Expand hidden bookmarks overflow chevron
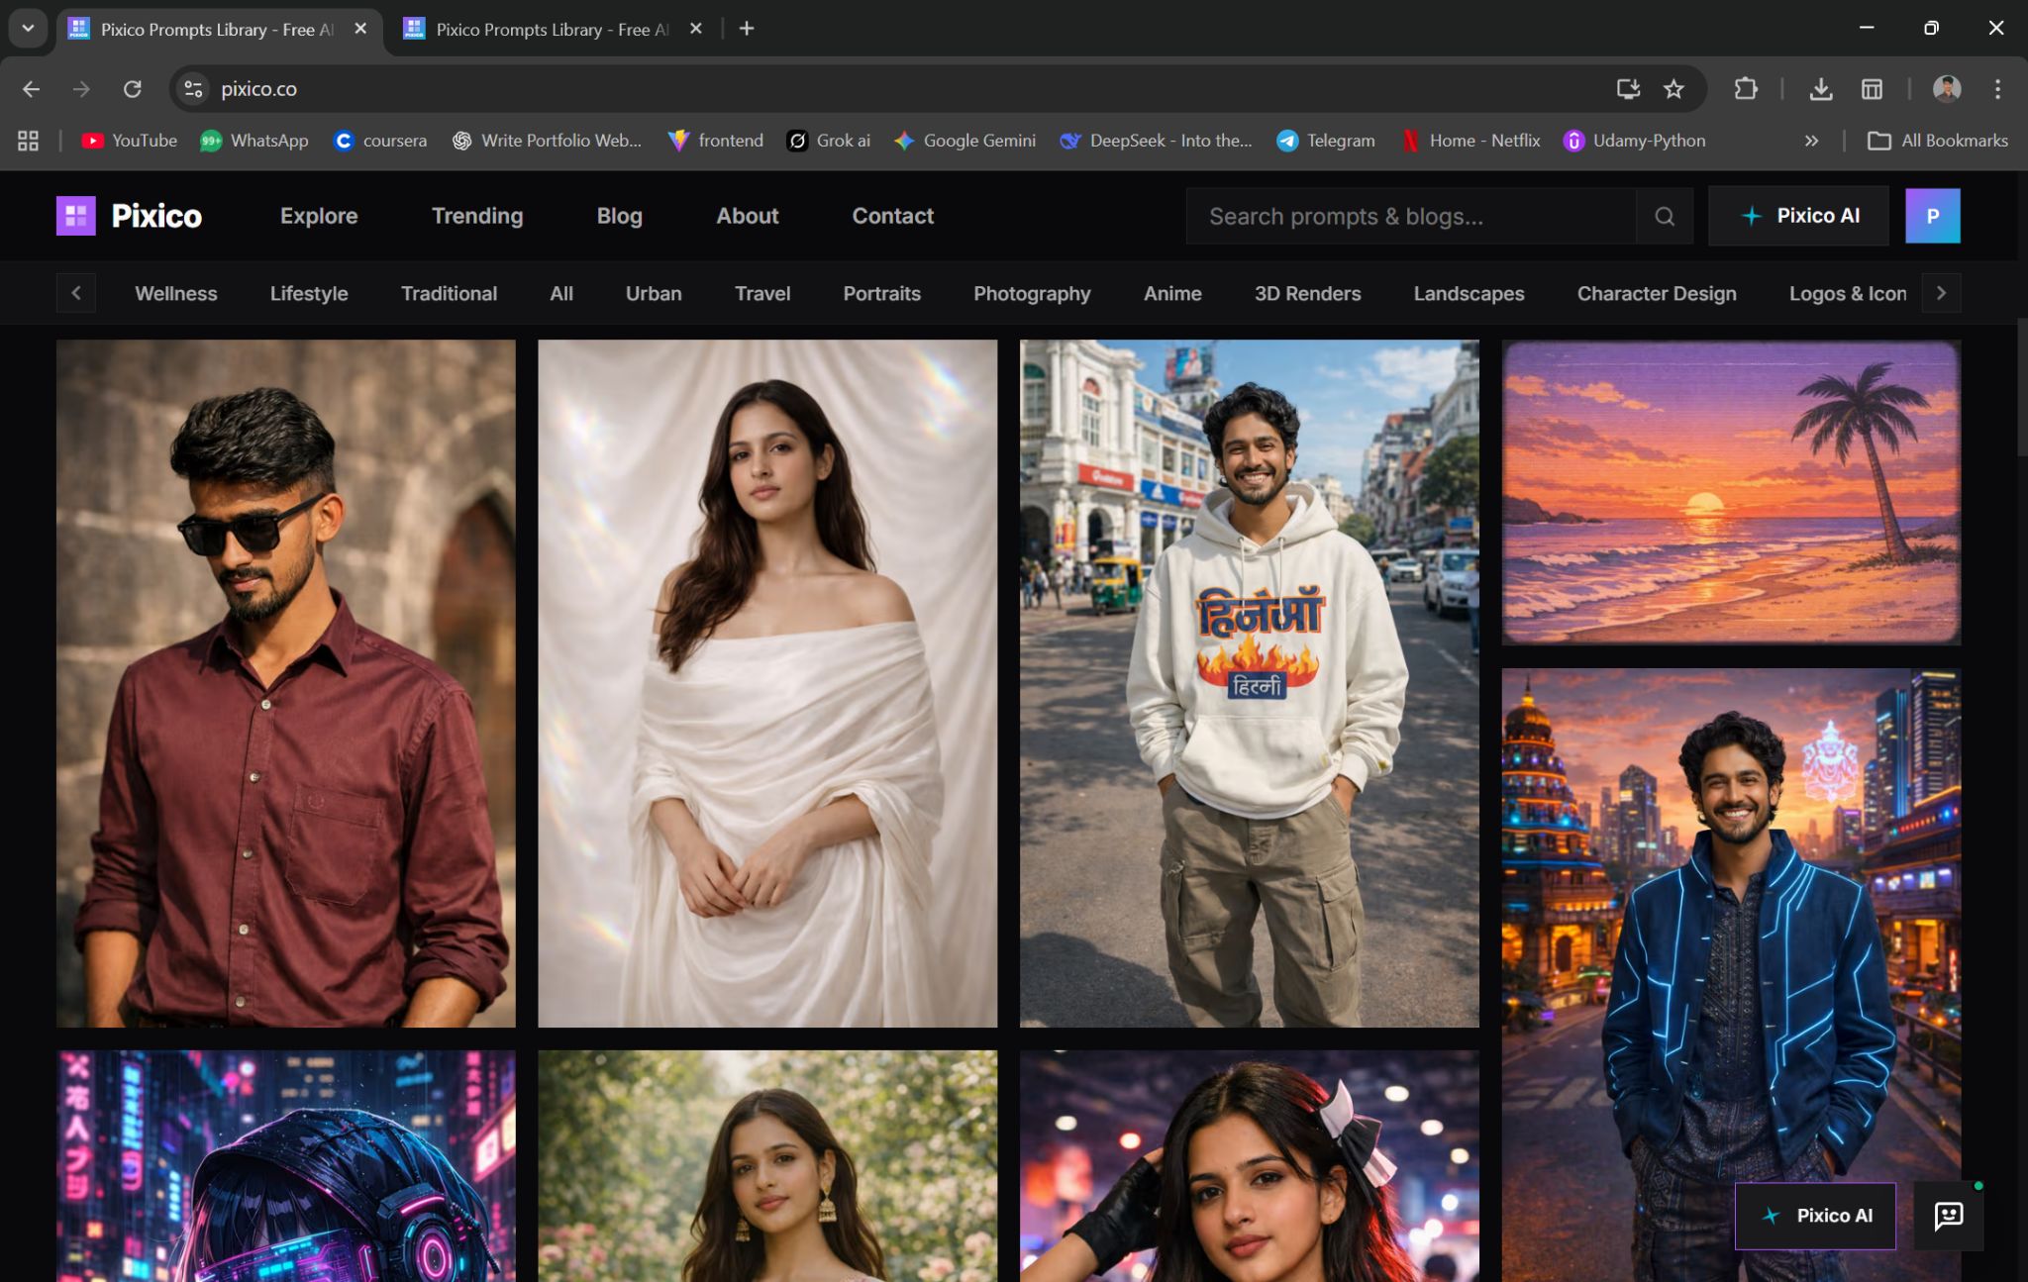Image resolution: width=2028 pixels, height=1282 pixels. tap(1811, 141)
